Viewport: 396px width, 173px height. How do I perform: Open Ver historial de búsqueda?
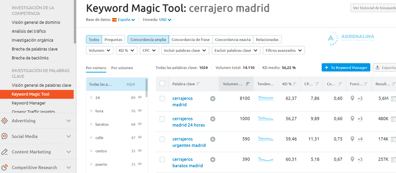point(373,8)
